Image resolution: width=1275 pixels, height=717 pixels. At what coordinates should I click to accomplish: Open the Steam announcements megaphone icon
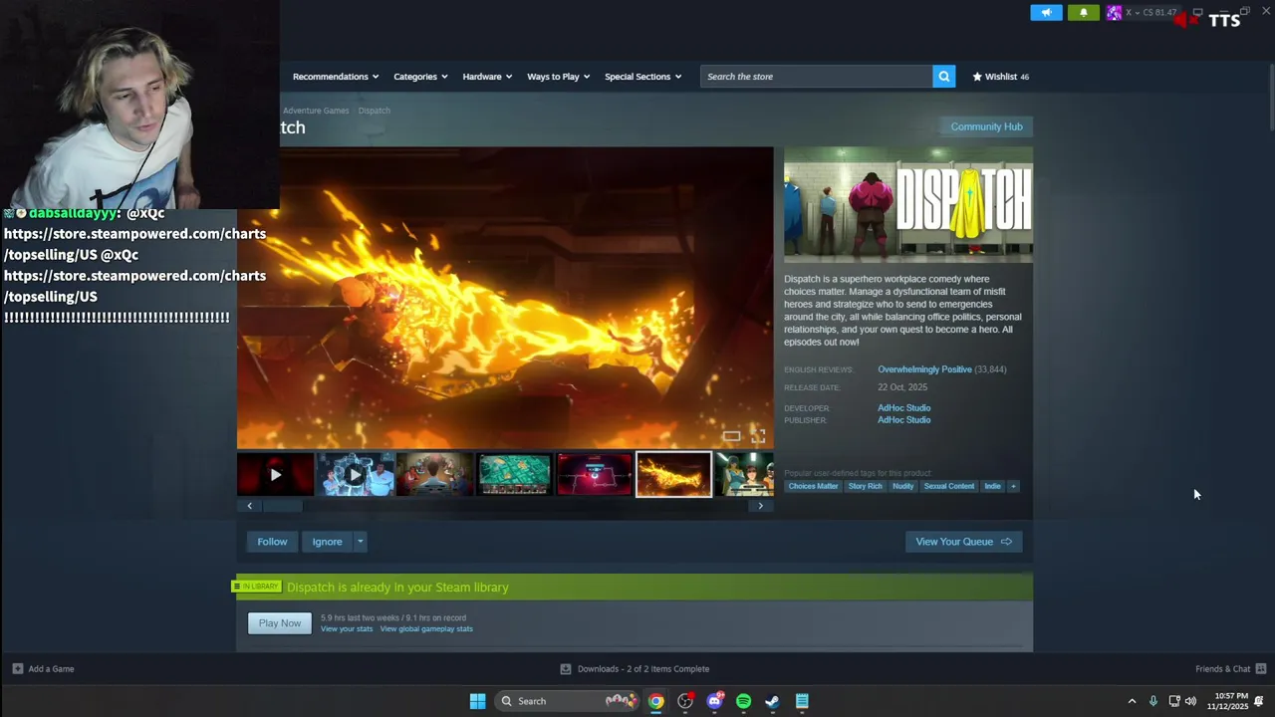coord(1046,13)
